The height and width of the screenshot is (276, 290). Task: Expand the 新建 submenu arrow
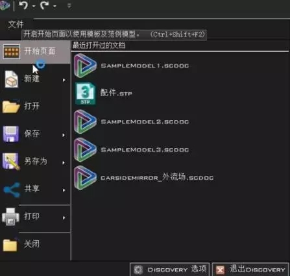pos(64,80)
